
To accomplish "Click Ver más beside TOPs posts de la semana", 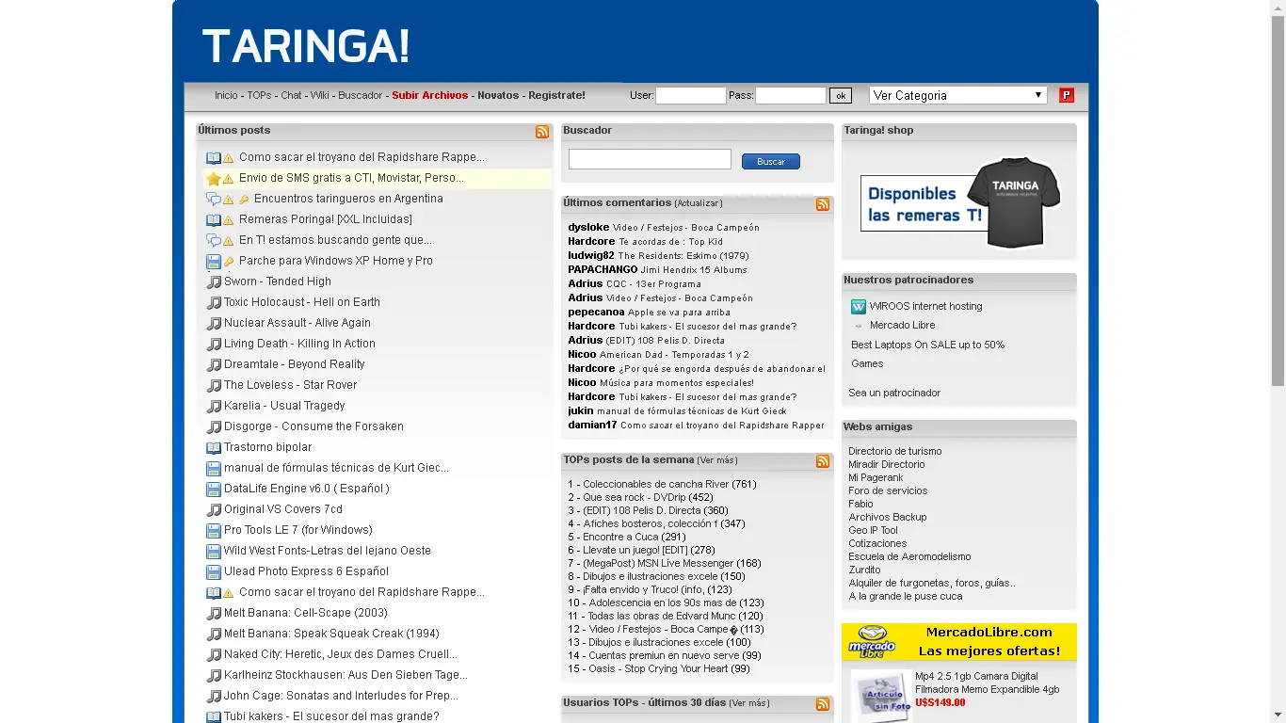I will pos(717,460).
